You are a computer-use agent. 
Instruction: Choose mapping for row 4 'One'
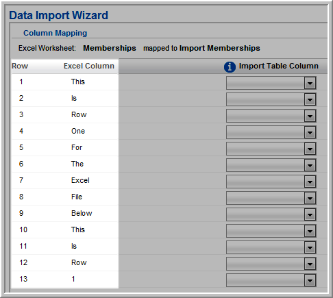click(271, 132)
